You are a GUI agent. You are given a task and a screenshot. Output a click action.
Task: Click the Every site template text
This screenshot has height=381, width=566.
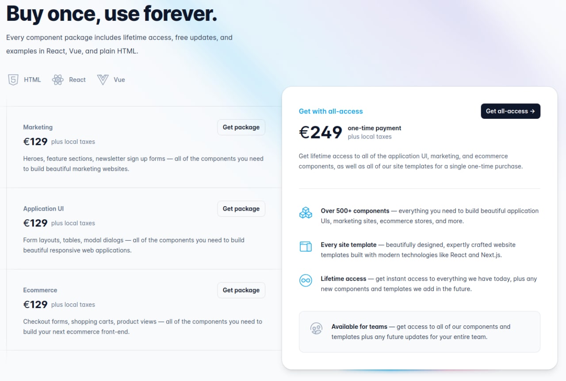tap(348, 245)
